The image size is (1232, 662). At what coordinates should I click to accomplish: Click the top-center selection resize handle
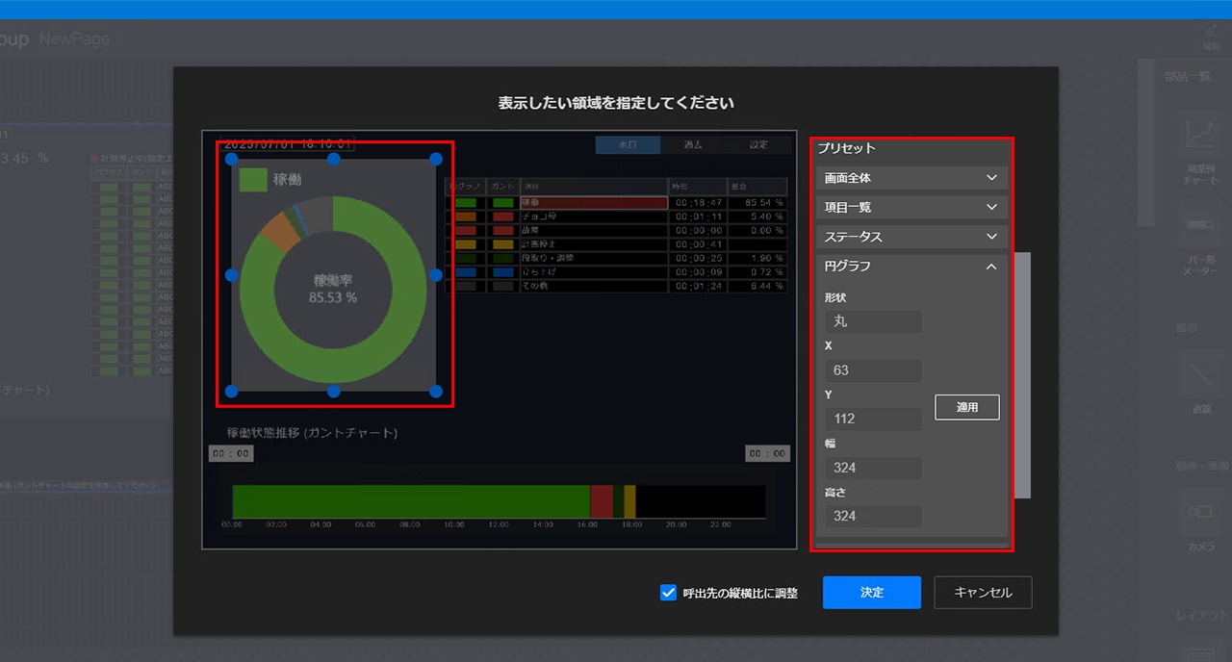pyautogui.click(x=334, y=159)
